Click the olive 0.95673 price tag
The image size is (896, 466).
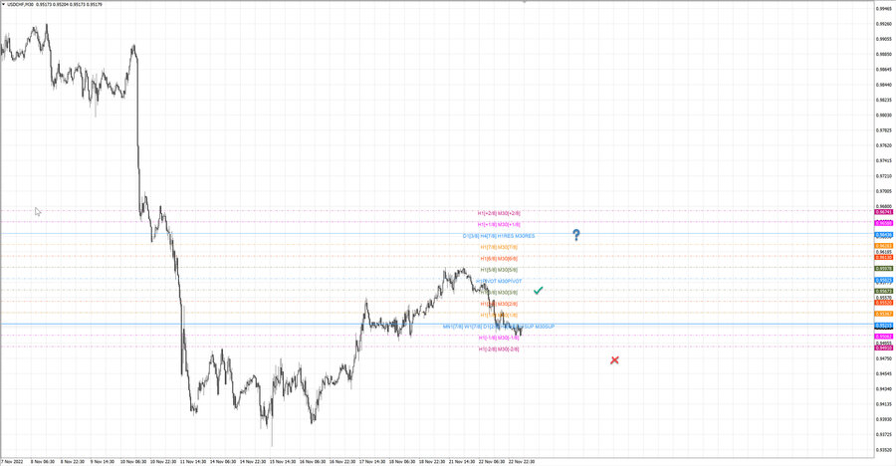point(884,291)
